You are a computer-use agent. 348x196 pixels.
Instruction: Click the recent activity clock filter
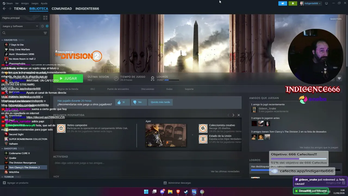click(x=42, y=26)
